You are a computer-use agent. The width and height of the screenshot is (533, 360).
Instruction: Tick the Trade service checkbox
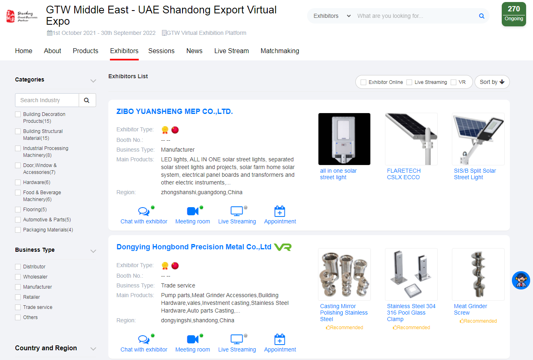pyautogui.click(x=18, y=307)
